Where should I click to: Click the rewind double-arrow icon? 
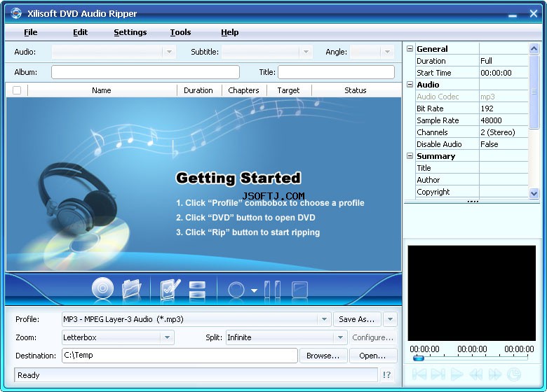(x=476, y=374)
